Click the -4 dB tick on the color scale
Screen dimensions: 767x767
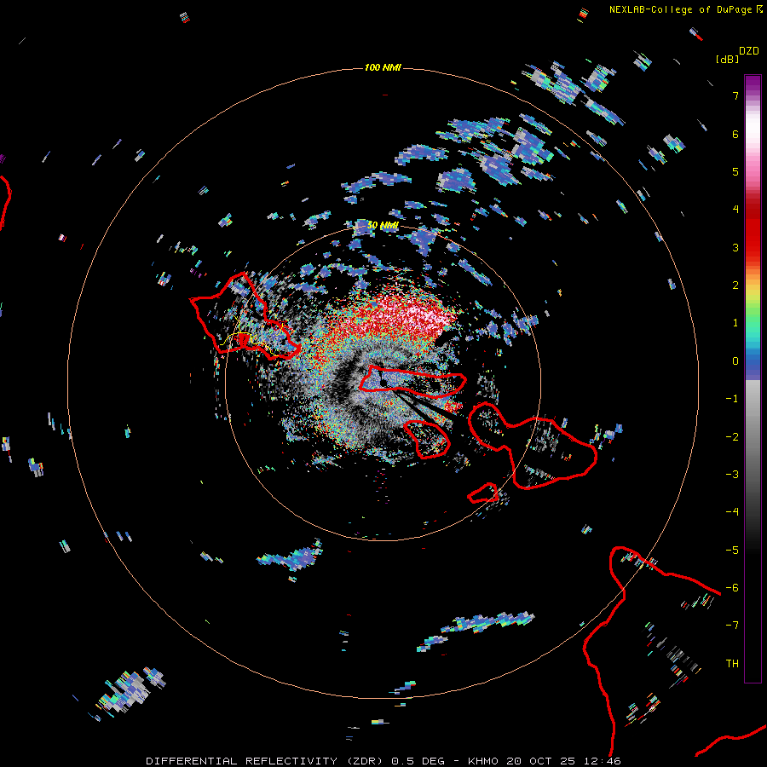coord(732,512)
